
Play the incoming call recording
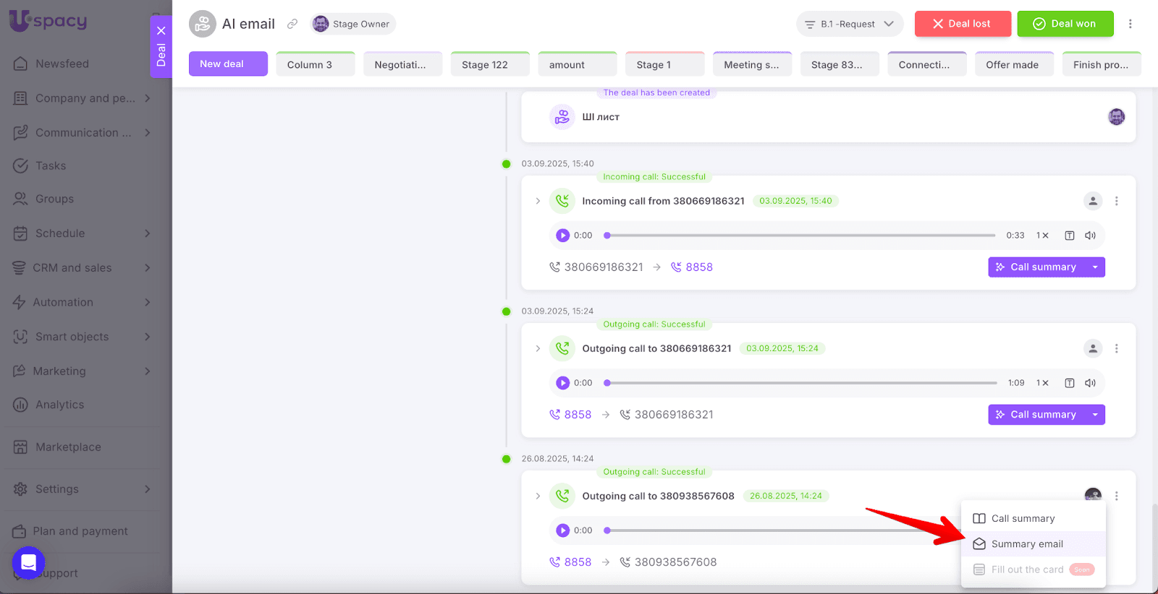(x=562, y=236)
